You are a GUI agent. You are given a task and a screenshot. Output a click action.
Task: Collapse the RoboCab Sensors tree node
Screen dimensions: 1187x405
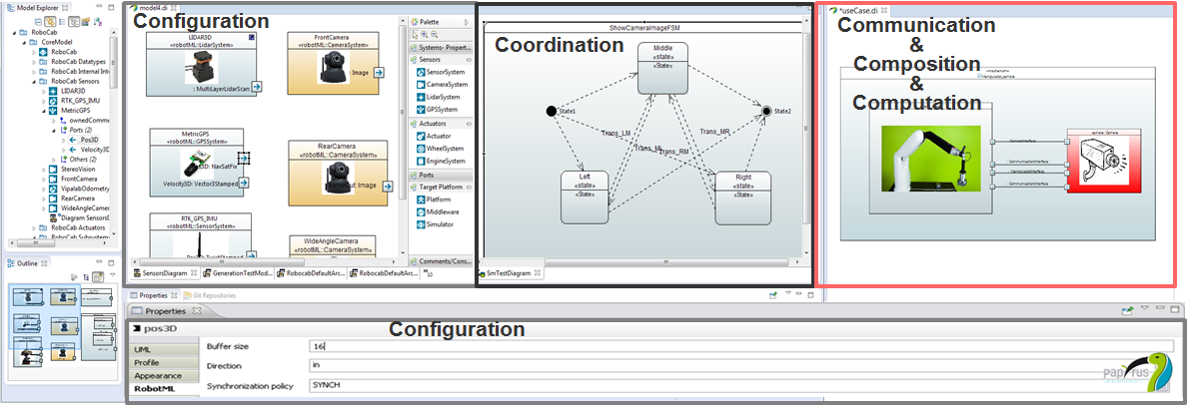33,81
